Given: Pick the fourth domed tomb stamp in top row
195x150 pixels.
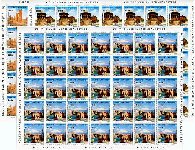Looking at the screenshot, I should (x=112, y=16).
